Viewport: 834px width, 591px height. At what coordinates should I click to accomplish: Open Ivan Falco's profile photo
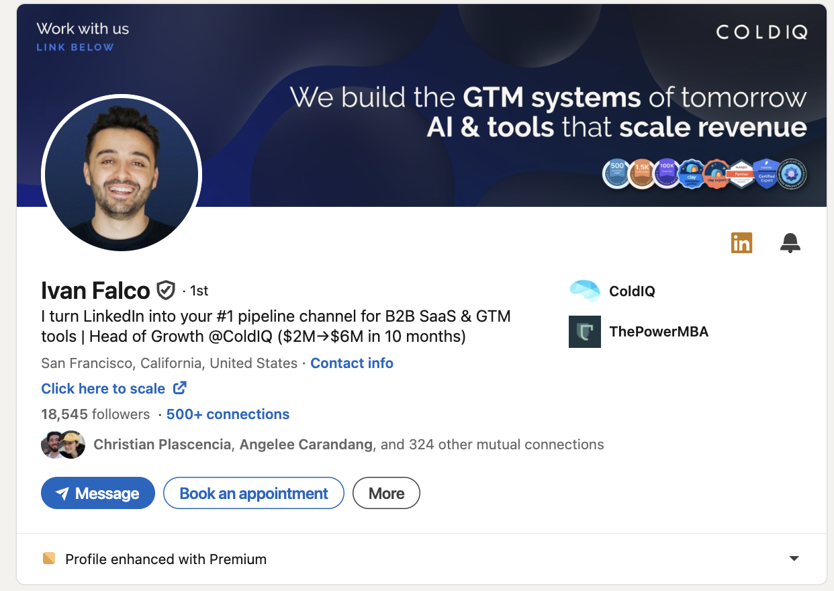pos(122,173)
